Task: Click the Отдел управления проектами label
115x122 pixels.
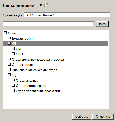Action: point(38,91)
